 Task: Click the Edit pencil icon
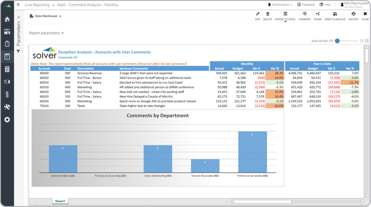coord(258,14)
